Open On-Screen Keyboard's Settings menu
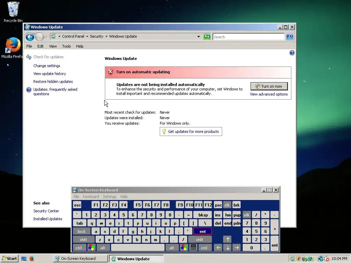Image resolution: width=351 pixels, height=263 pixels. tap(109, 197)
